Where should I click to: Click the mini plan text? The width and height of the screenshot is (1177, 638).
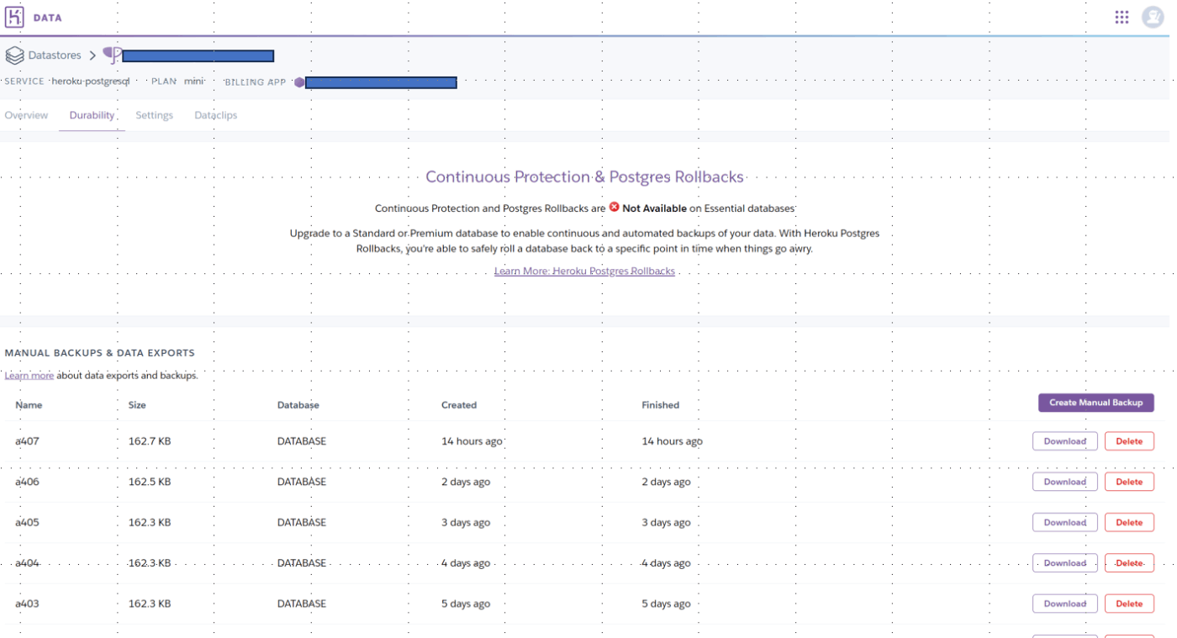tap(194, 82)
